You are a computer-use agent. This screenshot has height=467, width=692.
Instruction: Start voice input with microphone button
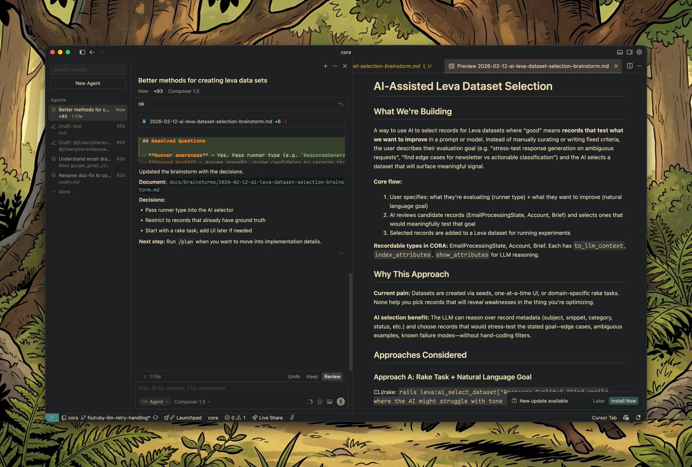point(341,402)
